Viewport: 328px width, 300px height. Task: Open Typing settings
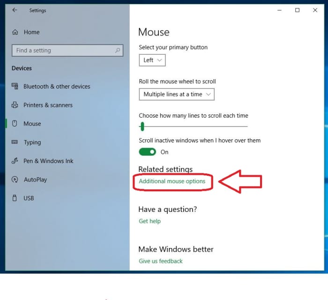[x=32, y=142]
